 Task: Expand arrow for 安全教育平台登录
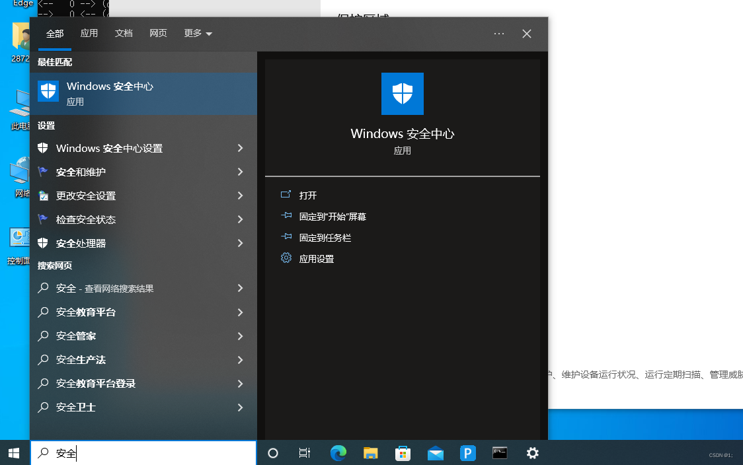tap(240, 384)
